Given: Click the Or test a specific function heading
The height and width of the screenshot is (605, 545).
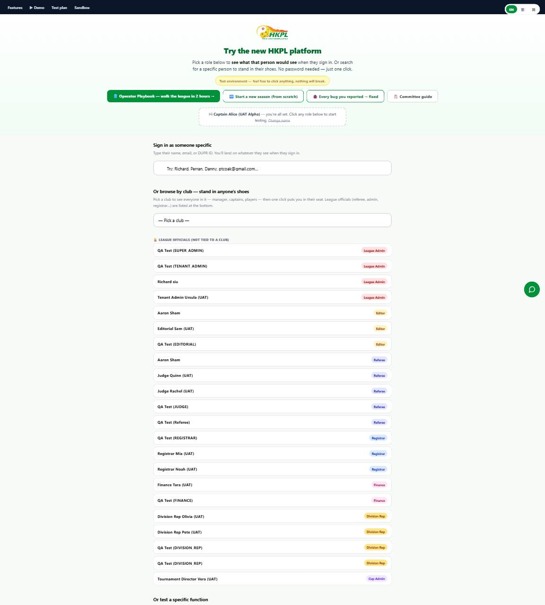Looking at the screenshot, I should tap(181, 599).
